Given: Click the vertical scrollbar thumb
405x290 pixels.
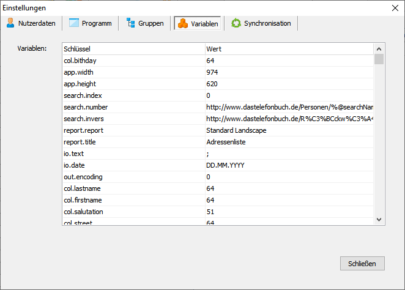Looking at the screenshot, I should pyautogui.click(x=379, y=59).
